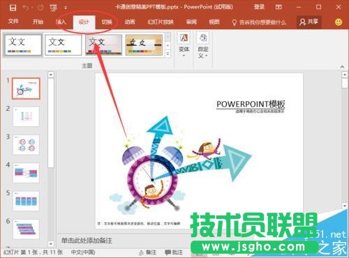
Task: Click the Redo icon in title bar
Action: tap(40, 8)
